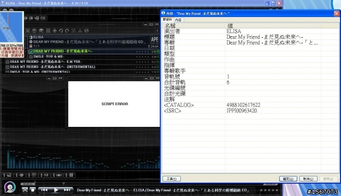Click the SCRIPT ERROR panel

tap(113, 104)
